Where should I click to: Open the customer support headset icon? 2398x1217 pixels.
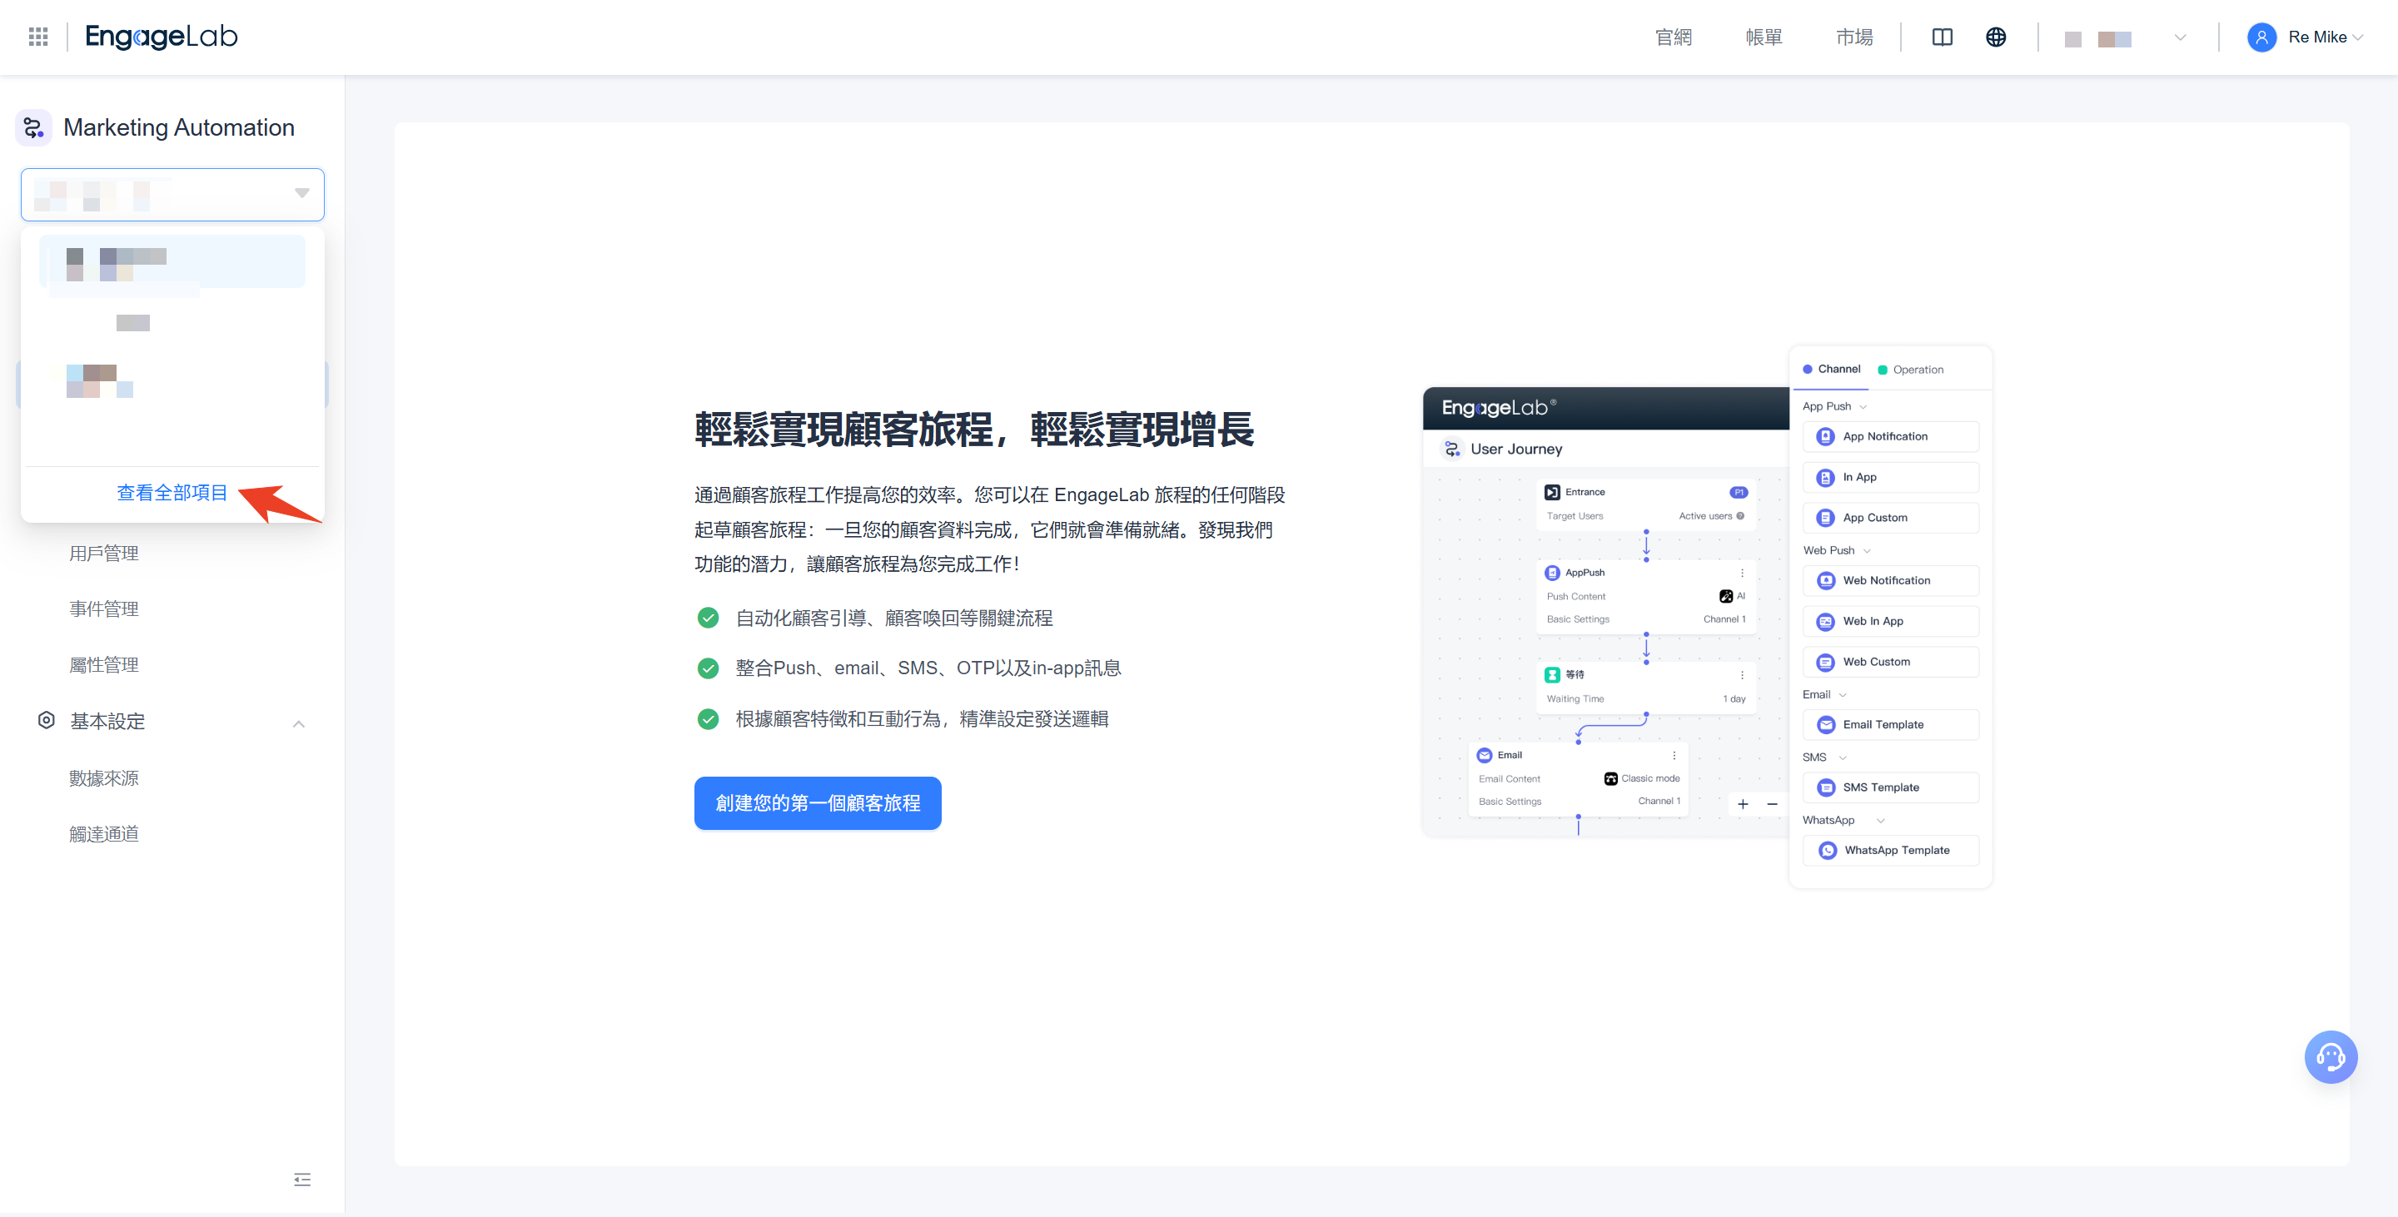coord(2331,1057)
